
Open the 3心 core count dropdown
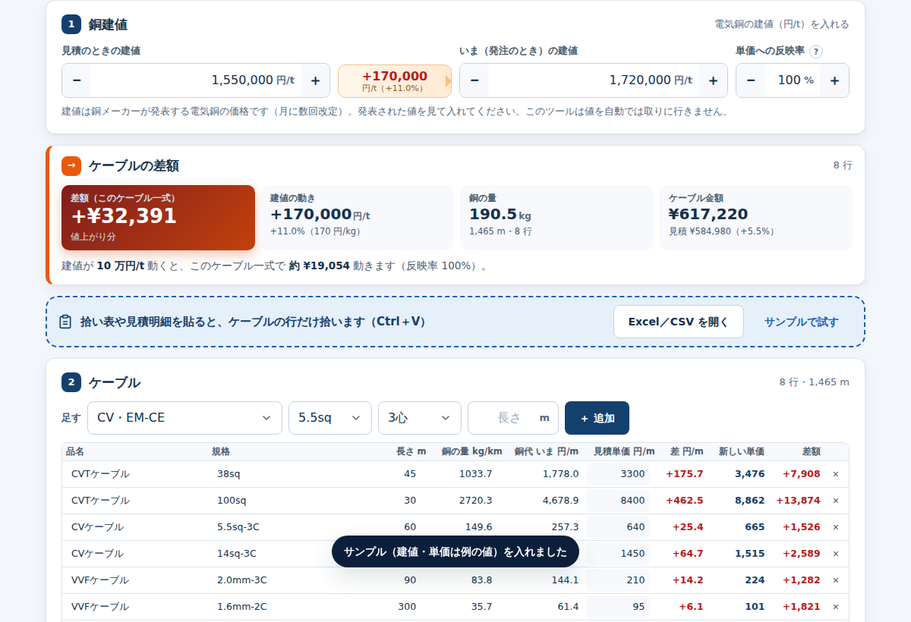click(420, 418)
